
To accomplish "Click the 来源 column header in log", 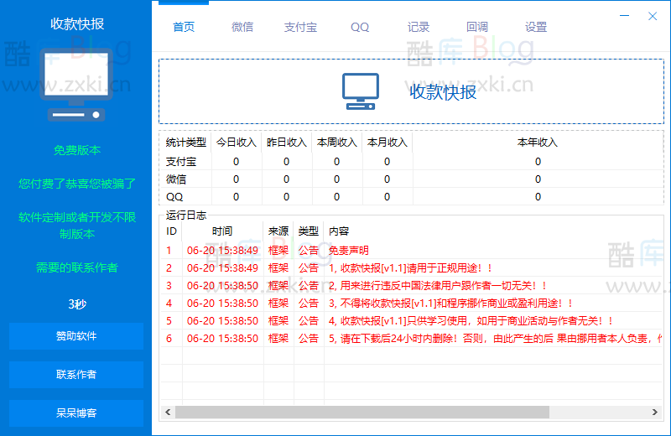I will pyautogui.click(x=278, y=231).
